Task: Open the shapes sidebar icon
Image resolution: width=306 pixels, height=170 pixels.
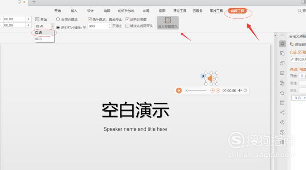Action: [282, 63]
